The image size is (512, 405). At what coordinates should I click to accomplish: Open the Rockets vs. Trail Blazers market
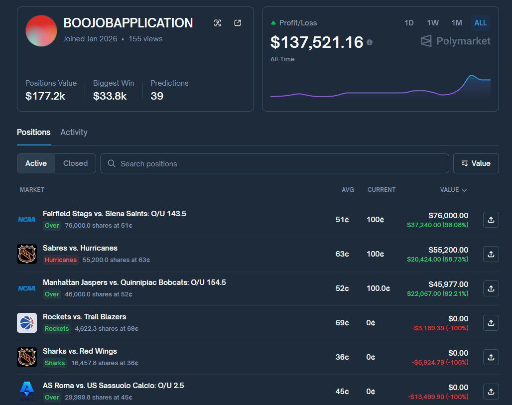point(84,317)
